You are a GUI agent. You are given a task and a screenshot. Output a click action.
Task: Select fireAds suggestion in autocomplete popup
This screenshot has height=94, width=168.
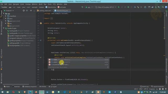tap(78, 60)
